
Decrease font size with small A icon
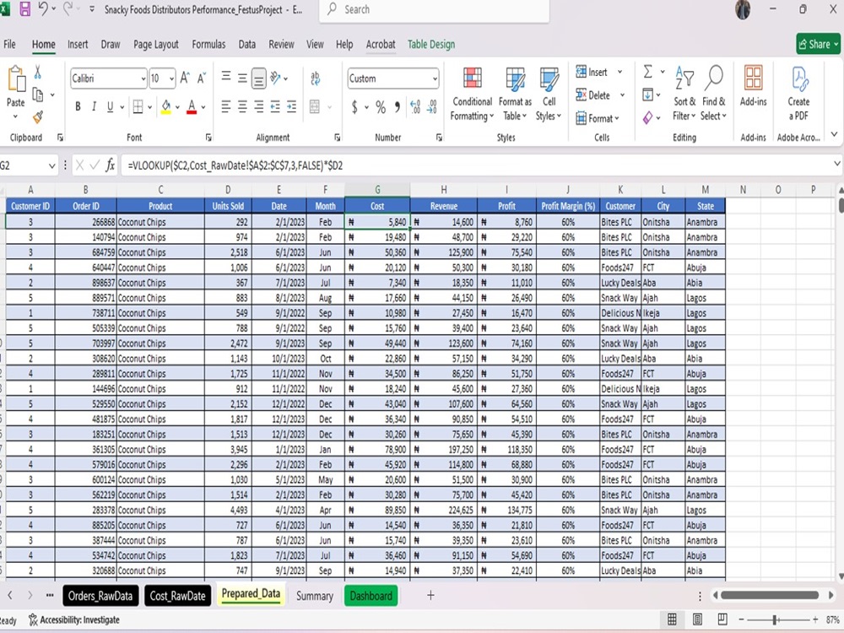tap(202, 78)
